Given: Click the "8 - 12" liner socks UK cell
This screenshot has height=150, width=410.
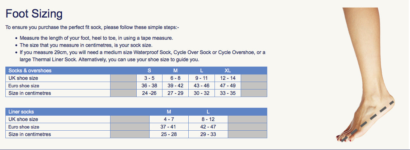Looking at the screenshot, I should coord(208,119).
